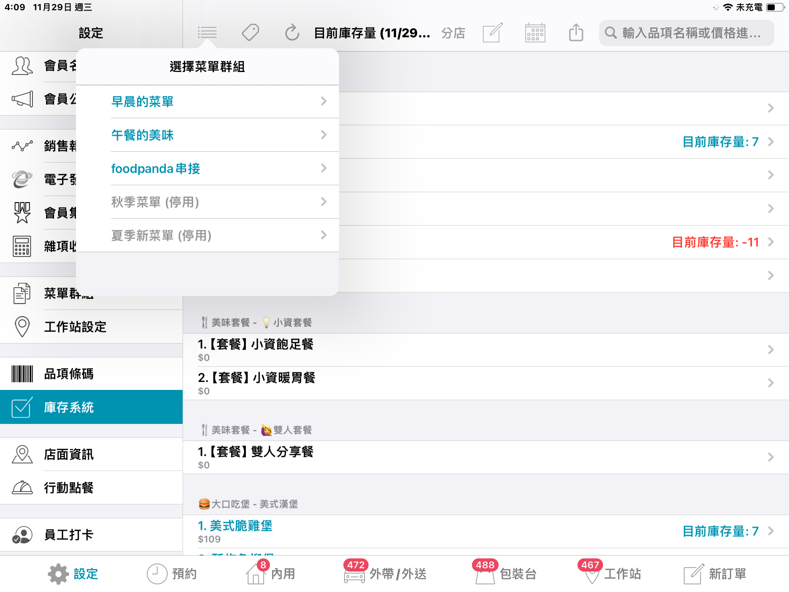789x592 pixels.
Task: Tap the search magnifier icon
Action: (611, 33)
